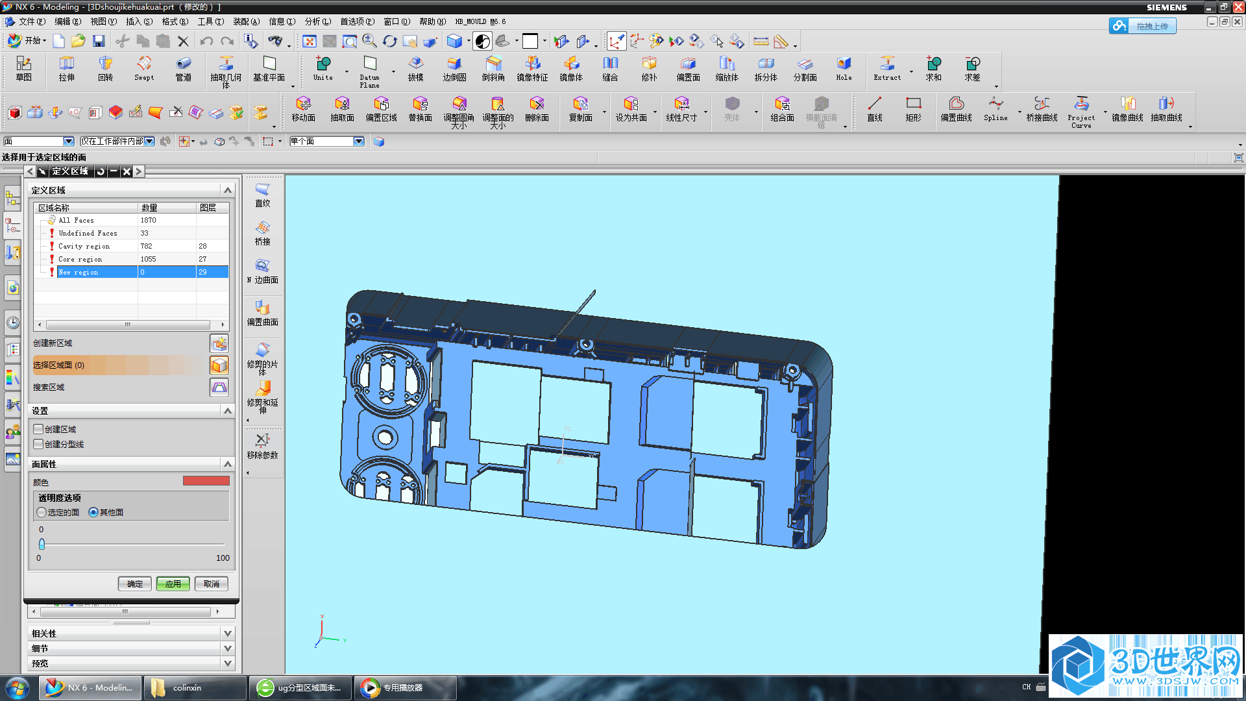Click the Unite boolean tool
Screen dimensions: 1246x701
(323, 68)
